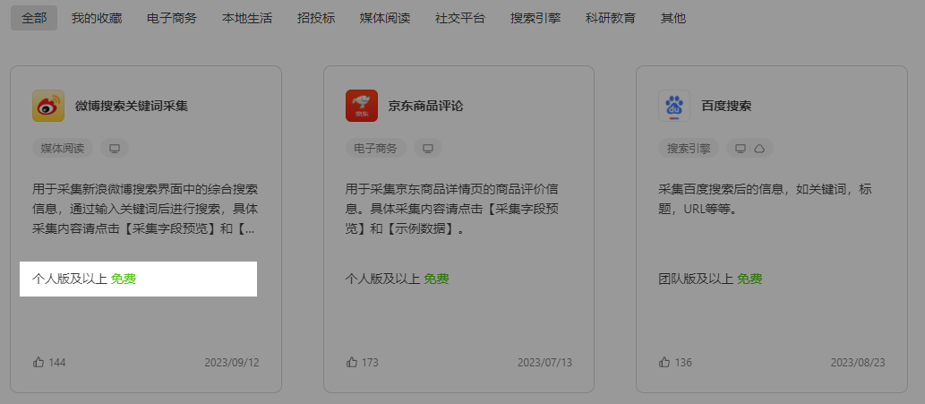Select the 媒体阅读 tab
925x404 pixels.
click(x=385, y=18)
